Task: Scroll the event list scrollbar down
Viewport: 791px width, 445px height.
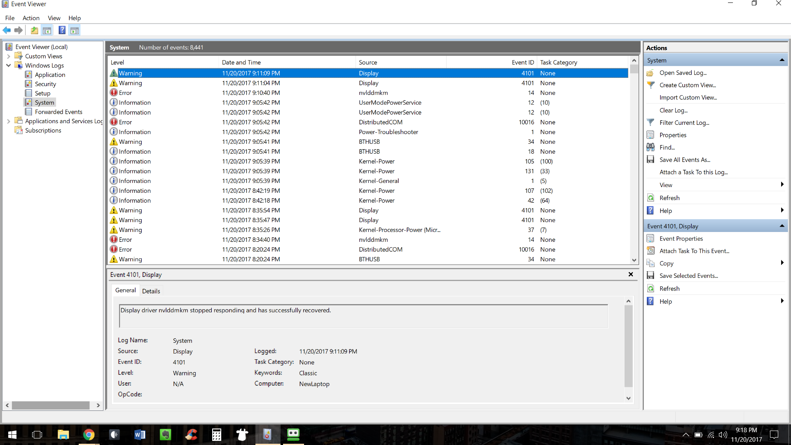Action: (x=634, y=260)
